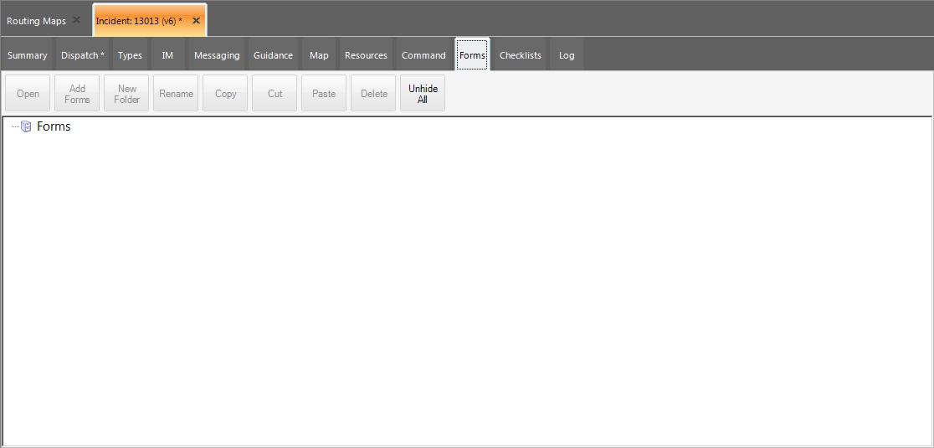Screen dimensions: 934x448
Task: Select the Forms tree root label
Action: (x=54, y=126)
